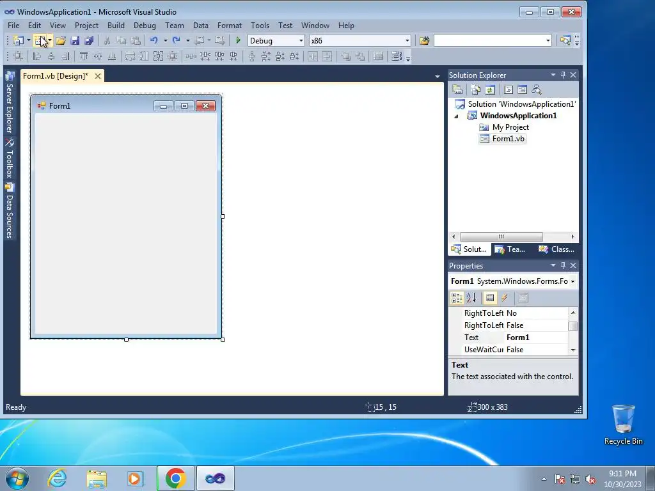Close the Form1.vb [Design] document tab
Image resolution: width=655 pixels, height=491 pixels.
pyautogui.click(x=98, y=76)
